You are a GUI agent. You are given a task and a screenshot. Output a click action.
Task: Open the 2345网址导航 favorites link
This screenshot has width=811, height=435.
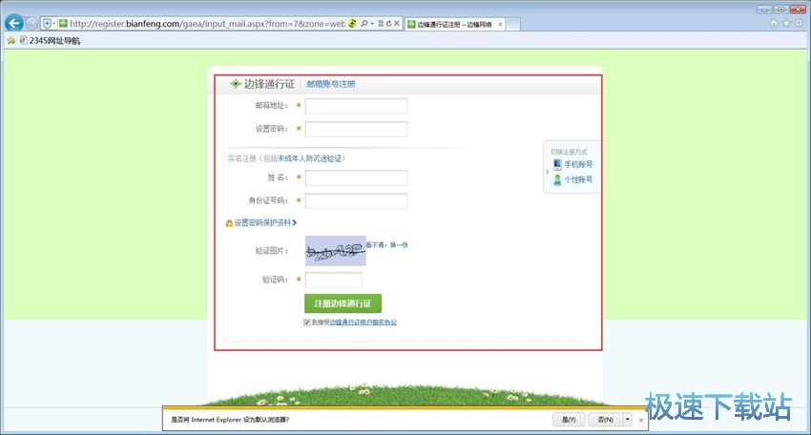[54, 40]
